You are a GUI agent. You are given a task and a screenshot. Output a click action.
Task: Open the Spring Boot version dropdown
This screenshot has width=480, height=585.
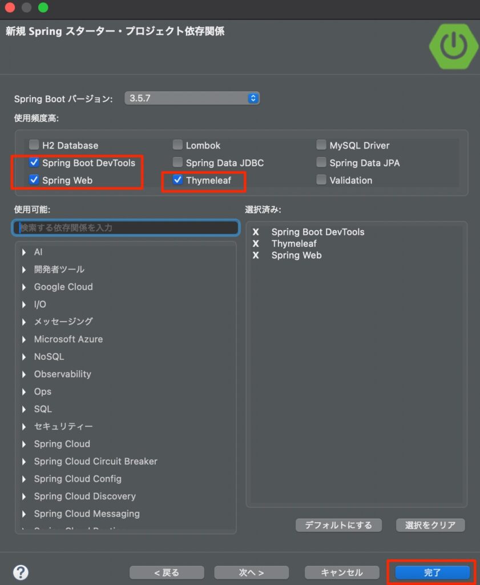[x=192, y=98]
